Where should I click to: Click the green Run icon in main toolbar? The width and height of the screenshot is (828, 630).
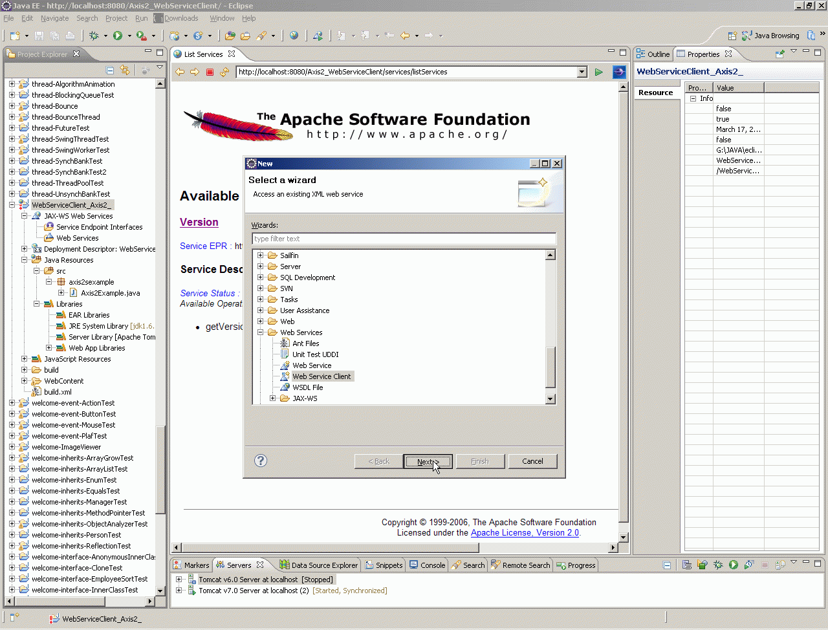pos(118,36)
